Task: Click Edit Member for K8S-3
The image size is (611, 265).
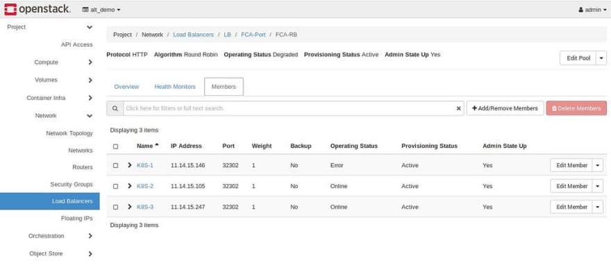Action: click(571, 207)
